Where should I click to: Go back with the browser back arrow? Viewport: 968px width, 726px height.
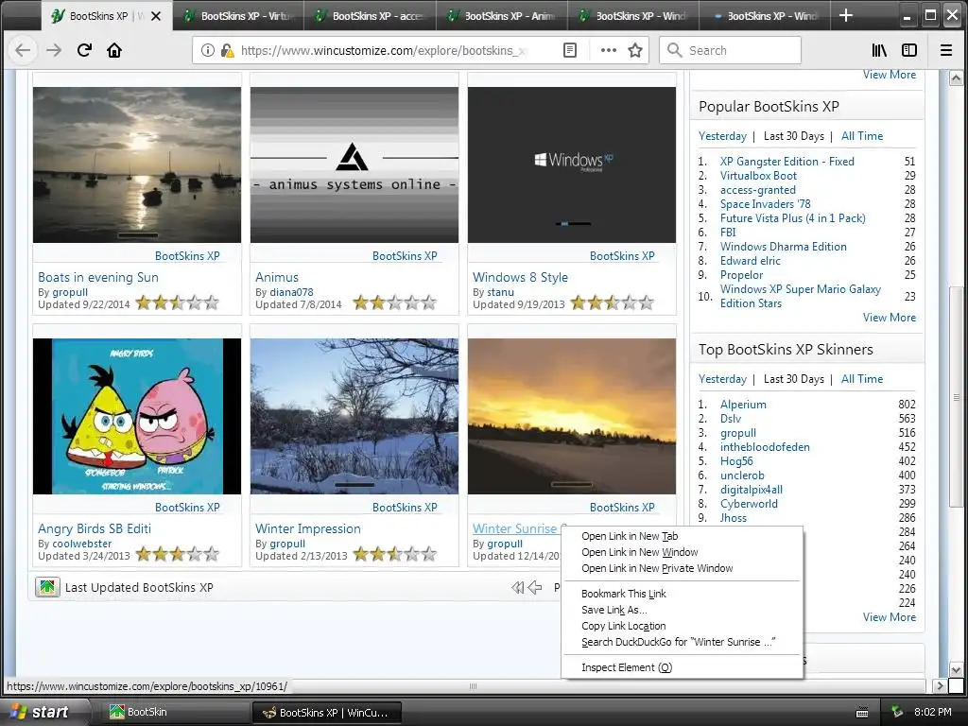(23, 51)
